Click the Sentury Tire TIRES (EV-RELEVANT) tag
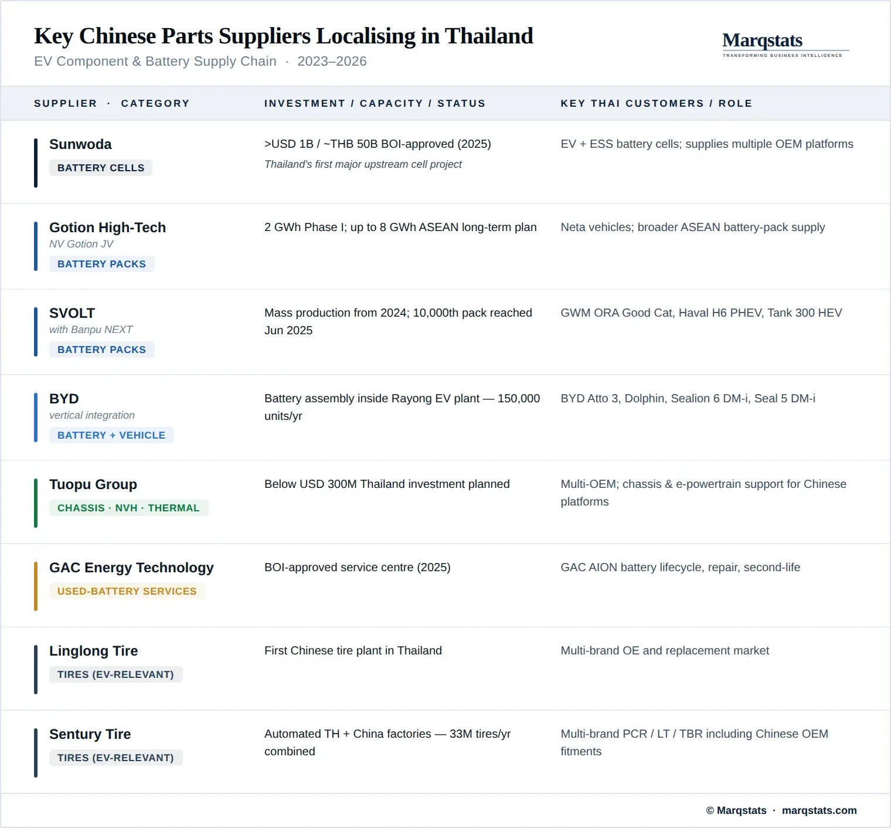Viewport: 891px width, 828px height. [116, 758]
